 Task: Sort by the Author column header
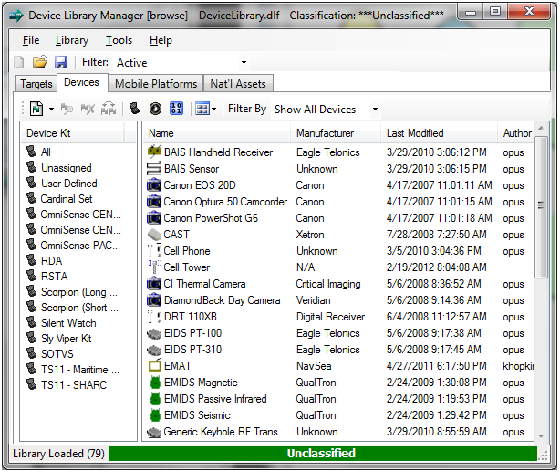(515, 133)
